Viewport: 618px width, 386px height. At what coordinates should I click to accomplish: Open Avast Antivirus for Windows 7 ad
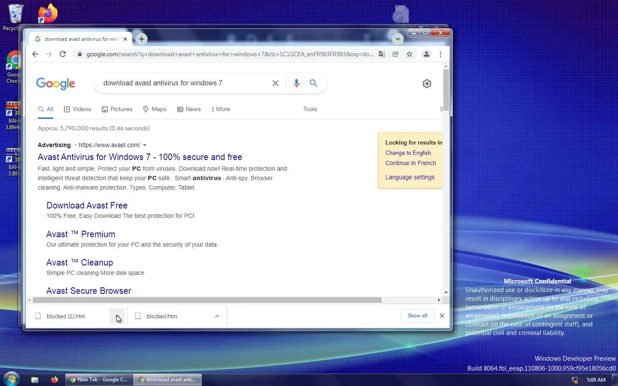tap(140, 157)
